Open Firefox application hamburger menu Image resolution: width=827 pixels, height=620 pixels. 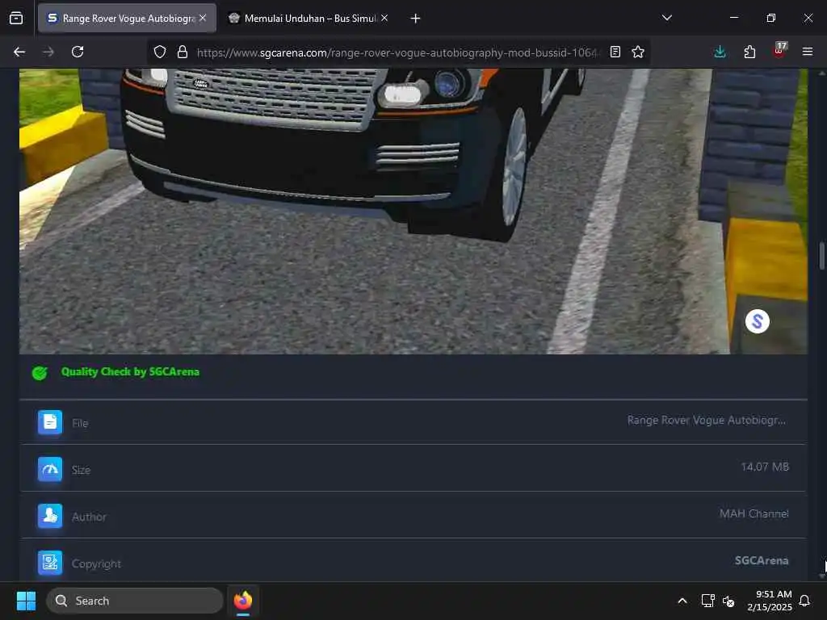(808, 52)
